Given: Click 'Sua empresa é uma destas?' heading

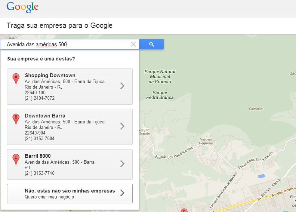Looking at the screenshot, I should click(x=41, y=59).
